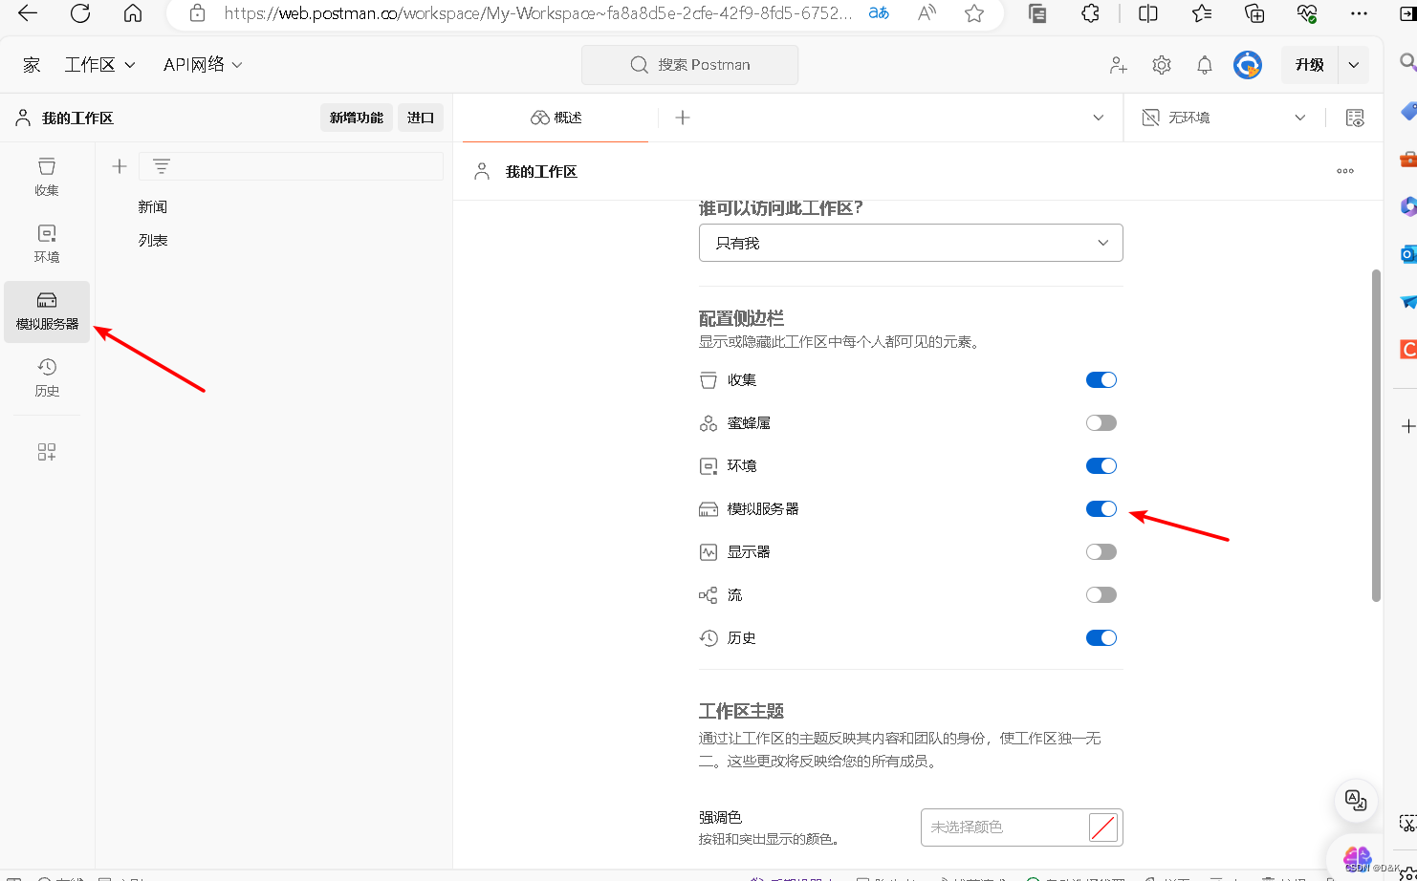Open the 无环境 environment selector

click(1225, 118)
